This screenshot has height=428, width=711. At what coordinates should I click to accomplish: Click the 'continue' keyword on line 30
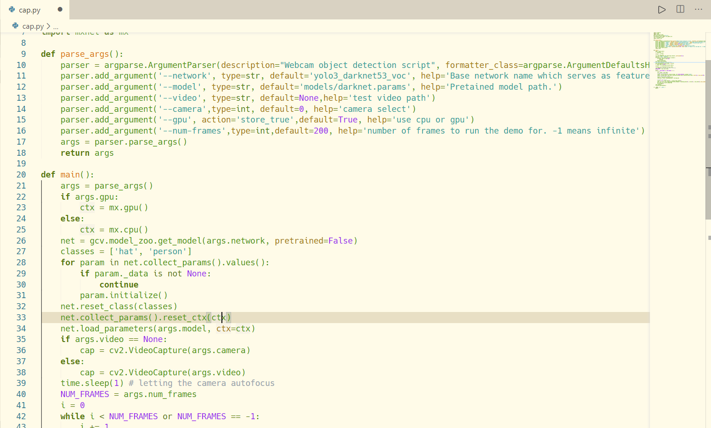pyautogui.click(x=119, y=285)
